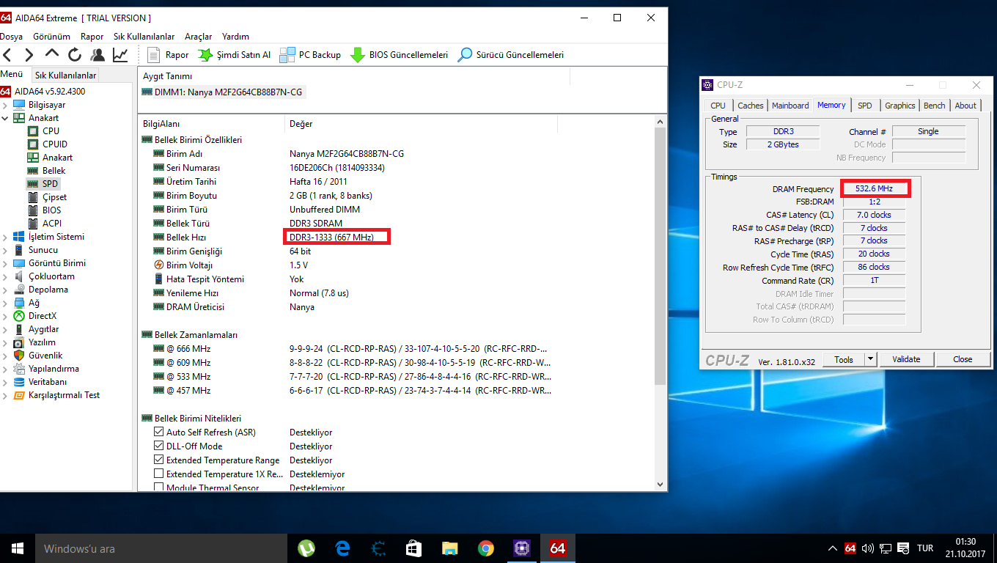Expand the Sunucu tree node
The image size is (997, 563).
tap(5, 250)
